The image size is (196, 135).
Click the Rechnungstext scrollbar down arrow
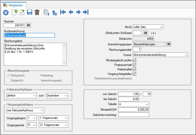point(64,63)
